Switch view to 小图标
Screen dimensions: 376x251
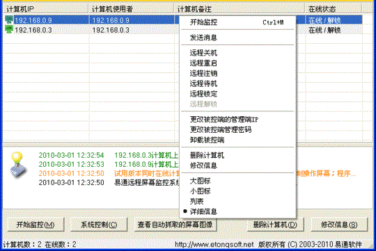[237, 191]
